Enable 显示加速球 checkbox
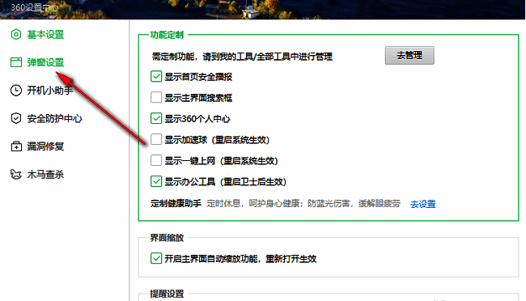 click(x=156, y=140)
